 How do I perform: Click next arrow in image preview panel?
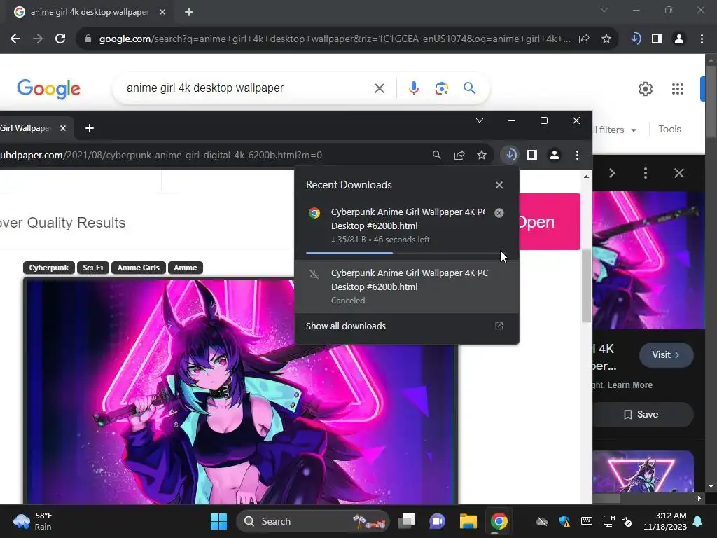(x=612, y=173)
